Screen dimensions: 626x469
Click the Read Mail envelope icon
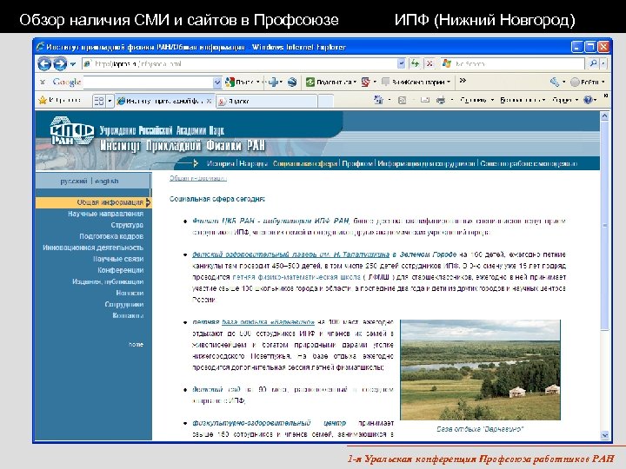(425, 100)
